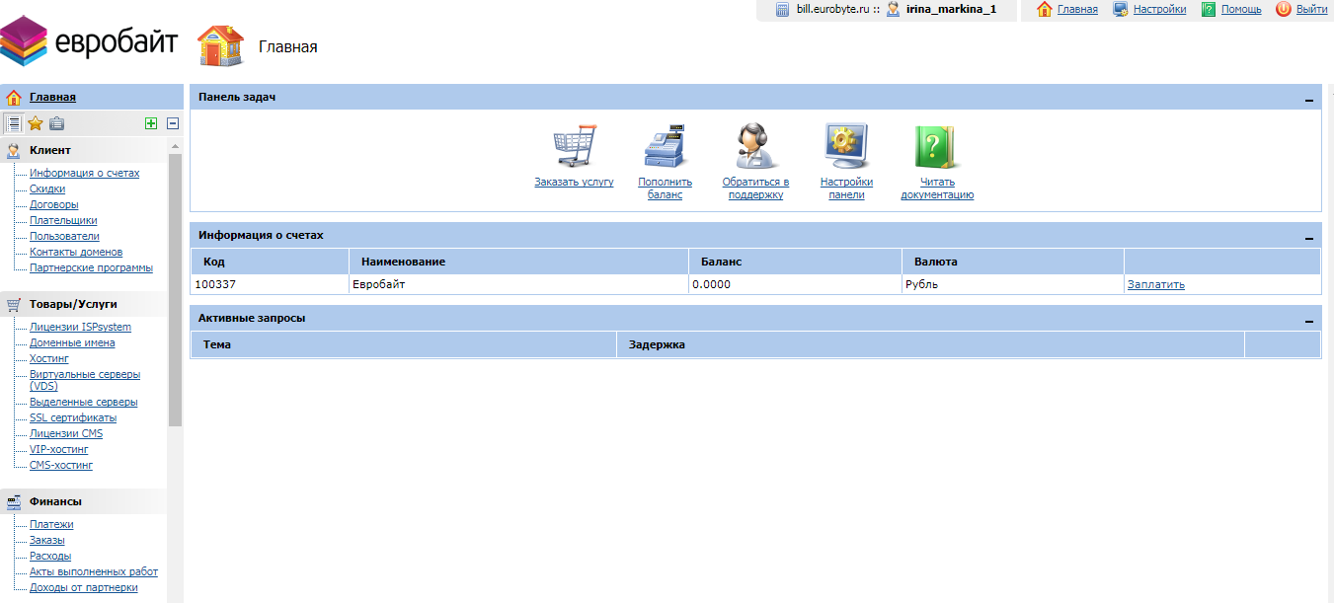Click the house icon in the top navigation bar

[1044, 9]
